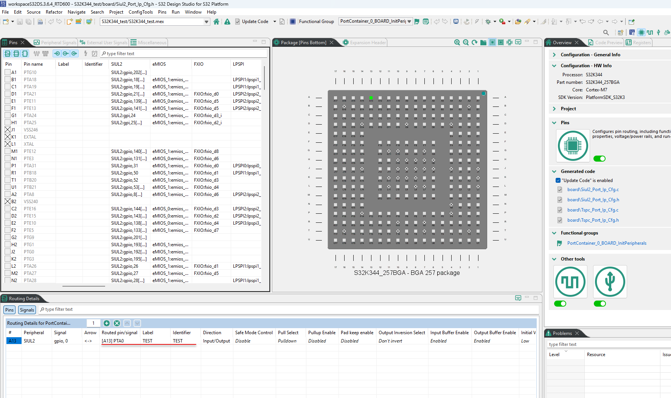Collapse the Other tools section
The image size is (671, 398).
pyautogui.click(x=554, y=259)
